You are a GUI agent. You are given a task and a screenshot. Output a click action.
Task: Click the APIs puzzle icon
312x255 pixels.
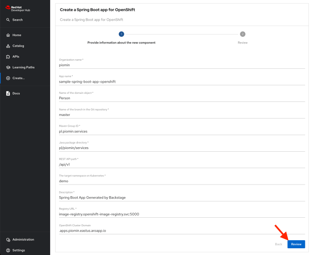(x=8, y=57)
